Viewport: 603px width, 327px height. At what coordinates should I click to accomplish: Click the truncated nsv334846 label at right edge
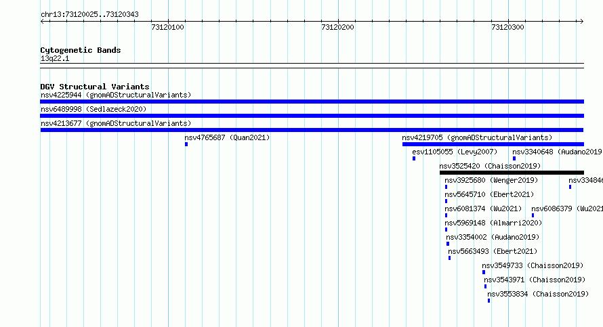(x=585, y=180)
